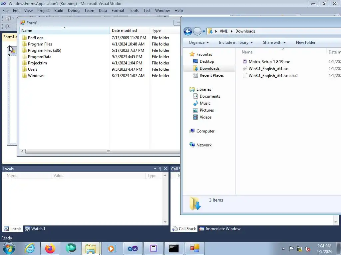Click arrow before VM1 in address bar

tap(216, 31)
